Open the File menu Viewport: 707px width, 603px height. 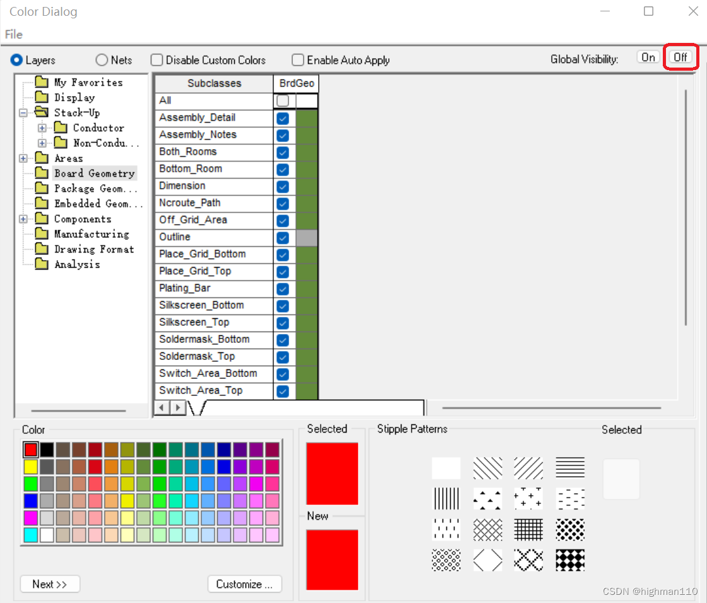point(13,34)
